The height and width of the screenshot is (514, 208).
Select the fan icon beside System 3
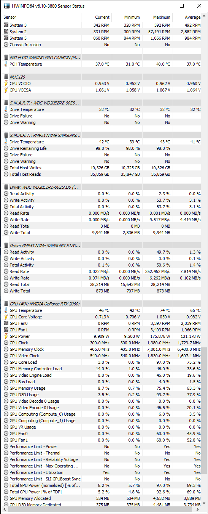[x=6, y=25]
